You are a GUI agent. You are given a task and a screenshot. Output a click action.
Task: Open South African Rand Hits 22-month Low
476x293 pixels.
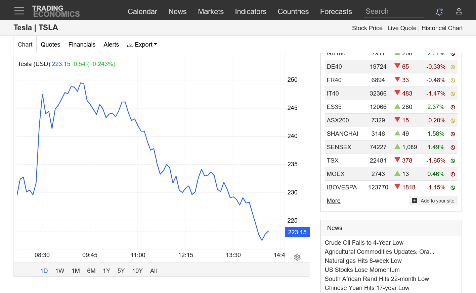click(377, 279)
